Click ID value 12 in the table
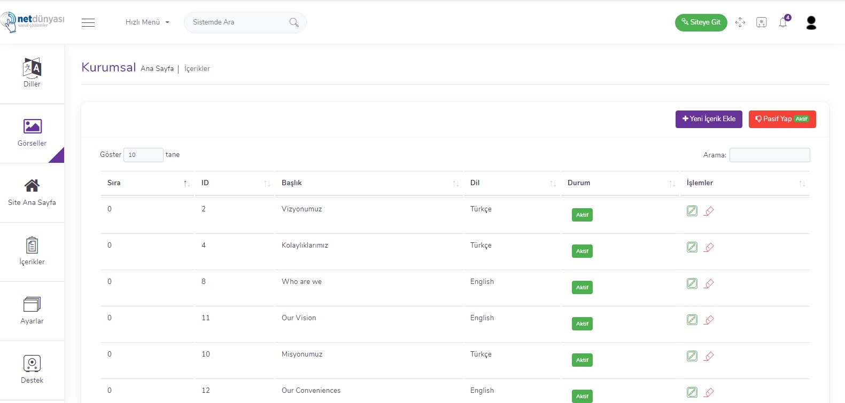The height and width of the screenshot is (403, 845). pos(206,390)
